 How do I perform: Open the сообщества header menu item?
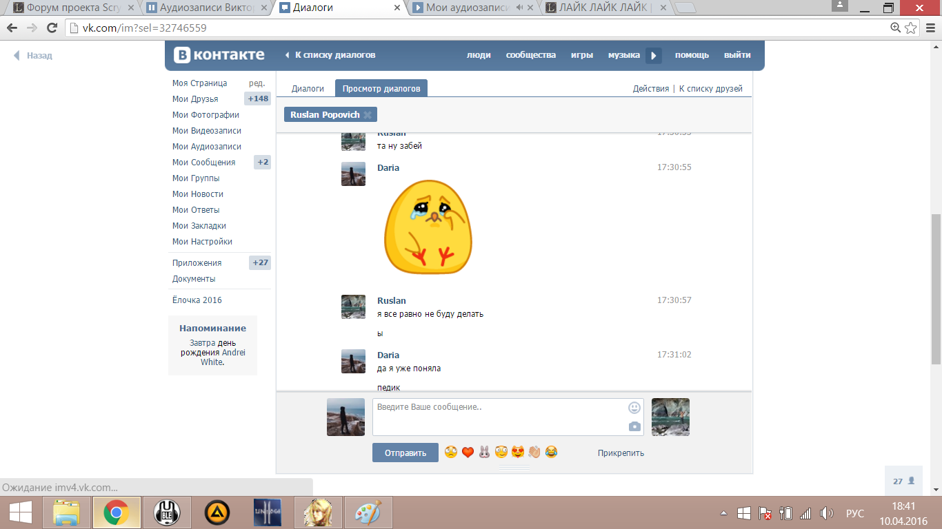click(x=531, y=55)
